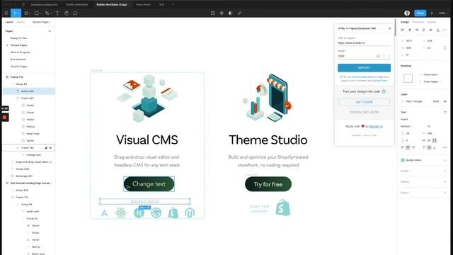Click the Share button
The width and height of the screenshot is (453, 255).
420,13
